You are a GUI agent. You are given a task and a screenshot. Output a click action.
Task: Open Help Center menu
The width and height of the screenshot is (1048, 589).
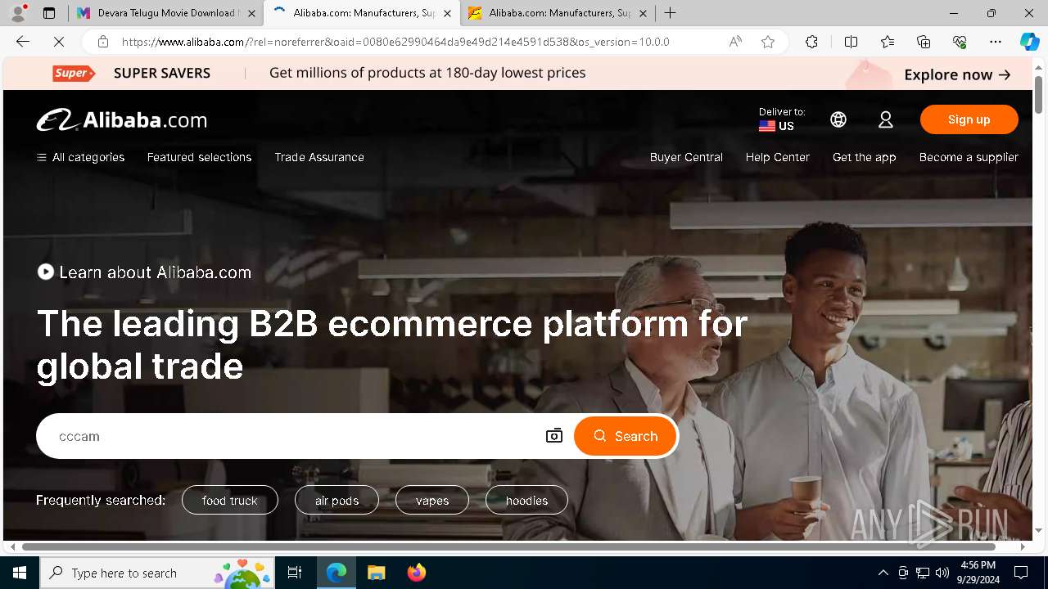777,157
